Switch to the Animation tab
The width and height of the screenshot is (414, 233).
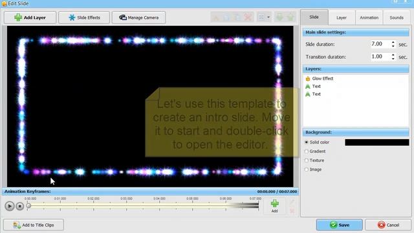[369, 17]
